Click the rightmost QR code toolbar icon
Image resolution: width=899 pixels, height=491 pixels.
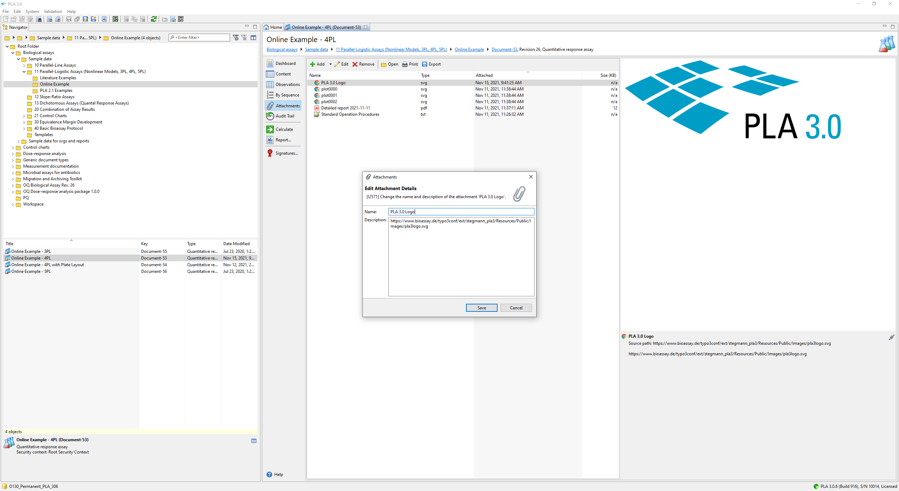pos(181,19)
